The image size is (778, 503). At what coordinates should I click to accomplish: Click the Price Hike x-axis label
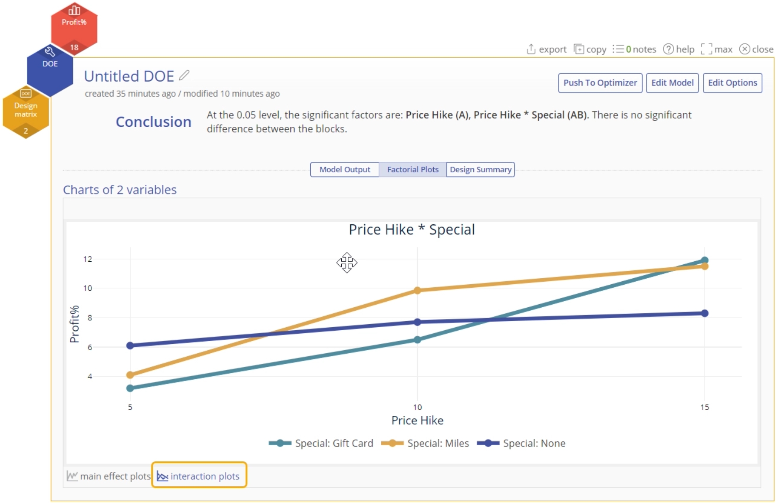pos(417,420)
